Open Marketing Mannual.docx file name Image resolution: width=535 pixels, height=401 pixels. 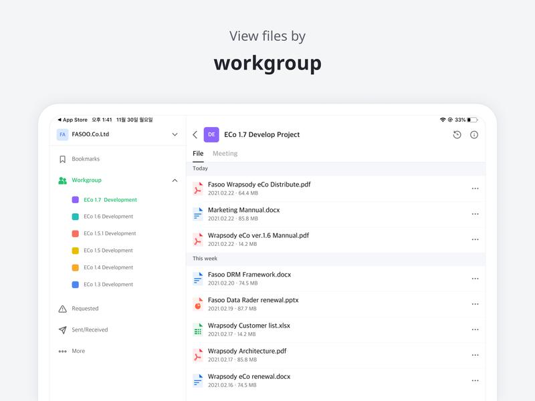coord(243,210)
